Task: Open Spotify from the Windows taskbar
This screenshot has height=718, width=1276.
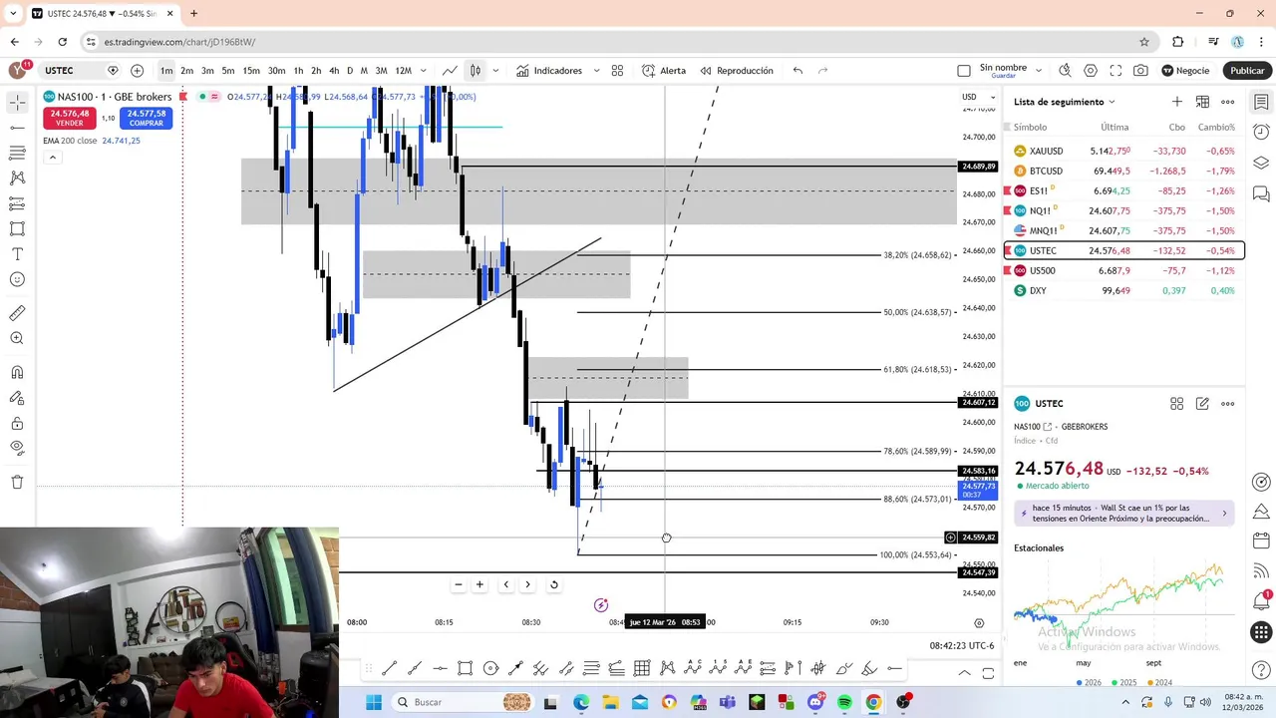Action: 844,702
